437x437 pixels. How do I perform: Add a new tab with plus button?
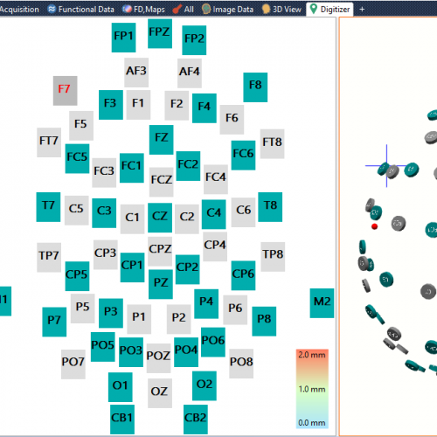coord(362,10)
